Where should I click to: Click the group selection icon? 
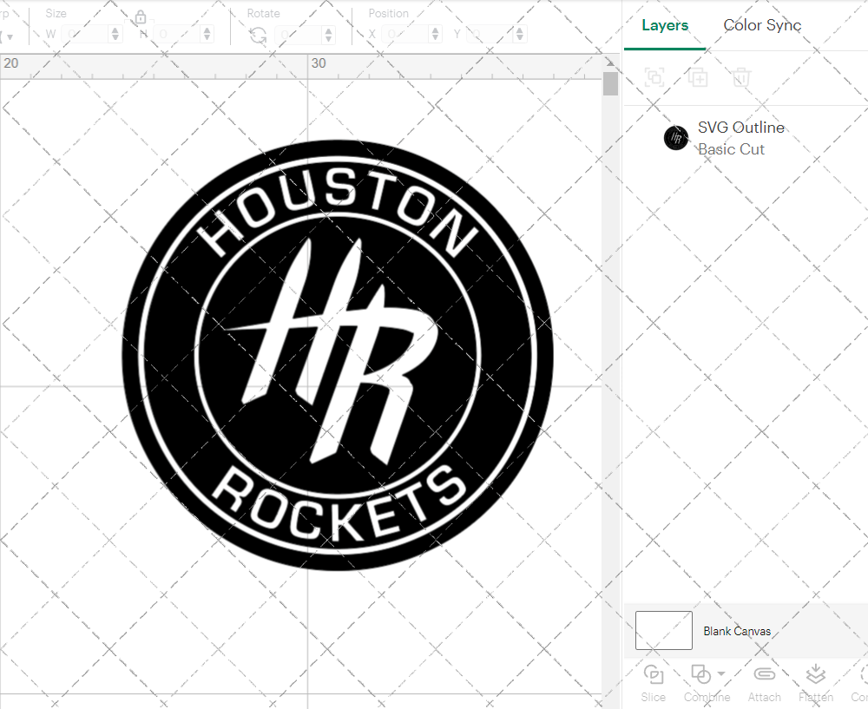654,77
